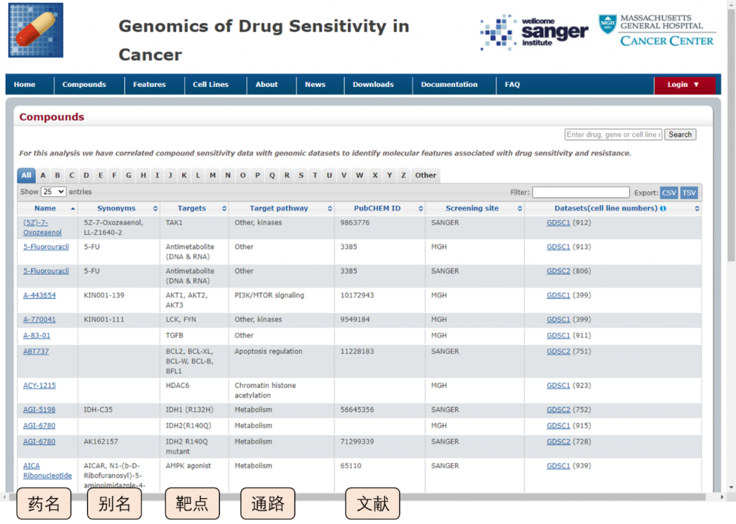Click the pill capsule site logo

[35, 30]
